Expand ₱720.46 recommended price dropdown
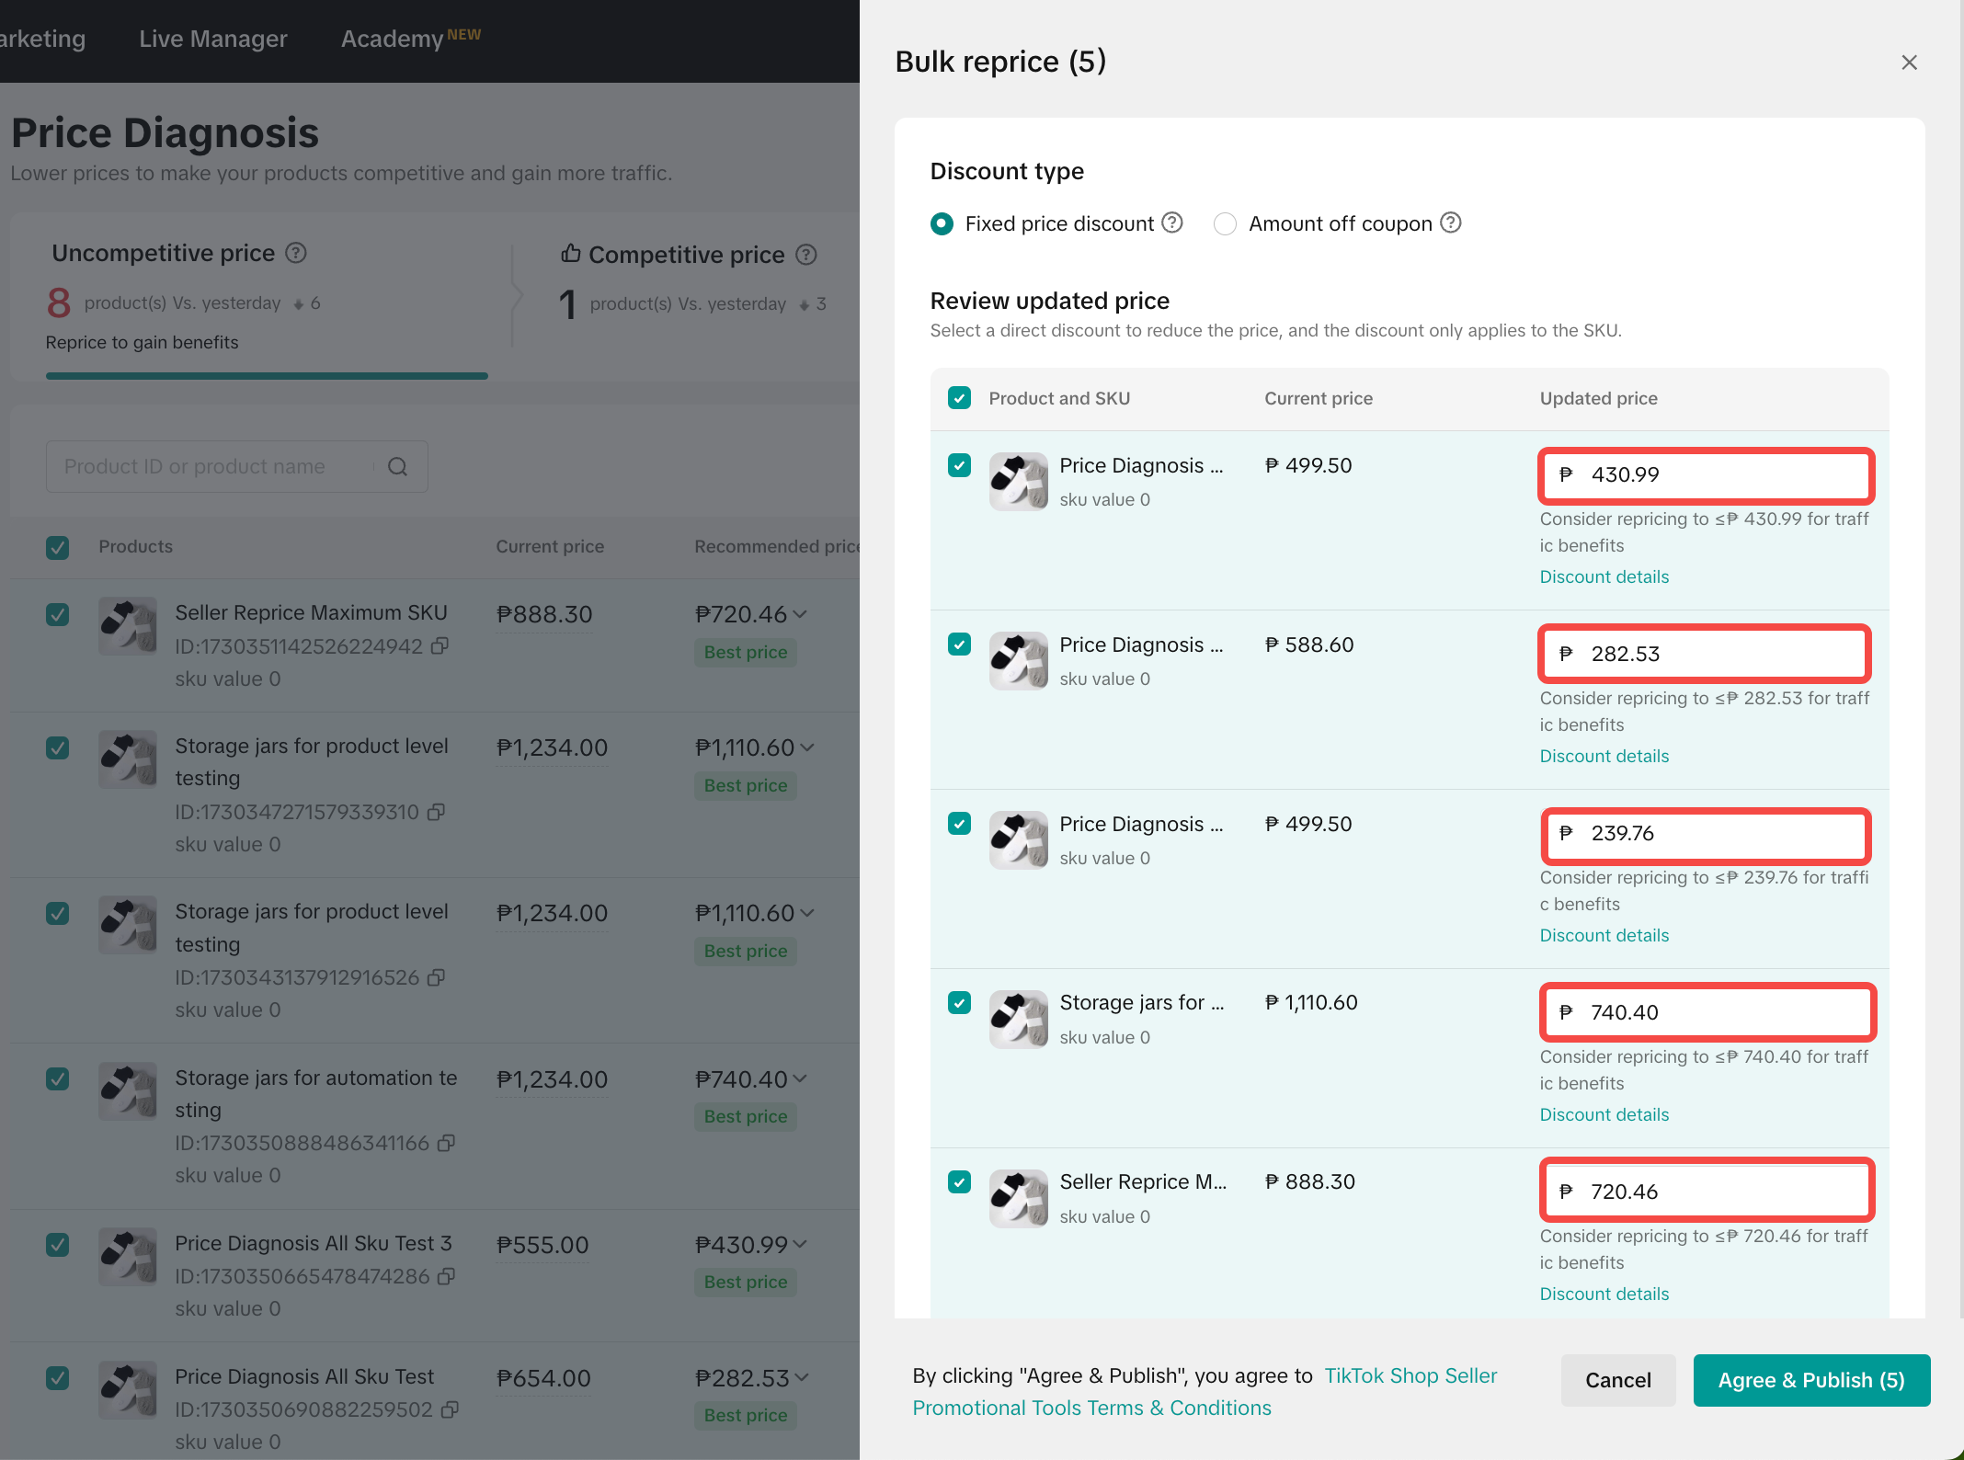This screenshot has width=1964, height=1460. pyautogui.click(x=800, y=614)
